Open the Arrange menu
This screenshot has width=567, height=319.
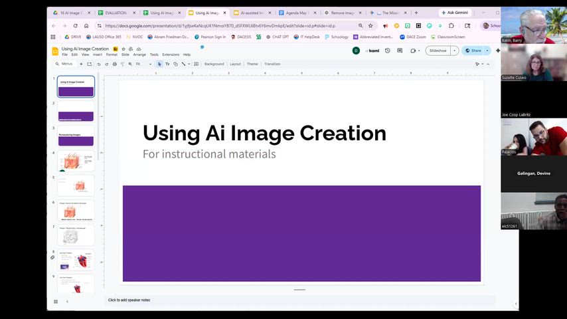(x=139, y=54)
